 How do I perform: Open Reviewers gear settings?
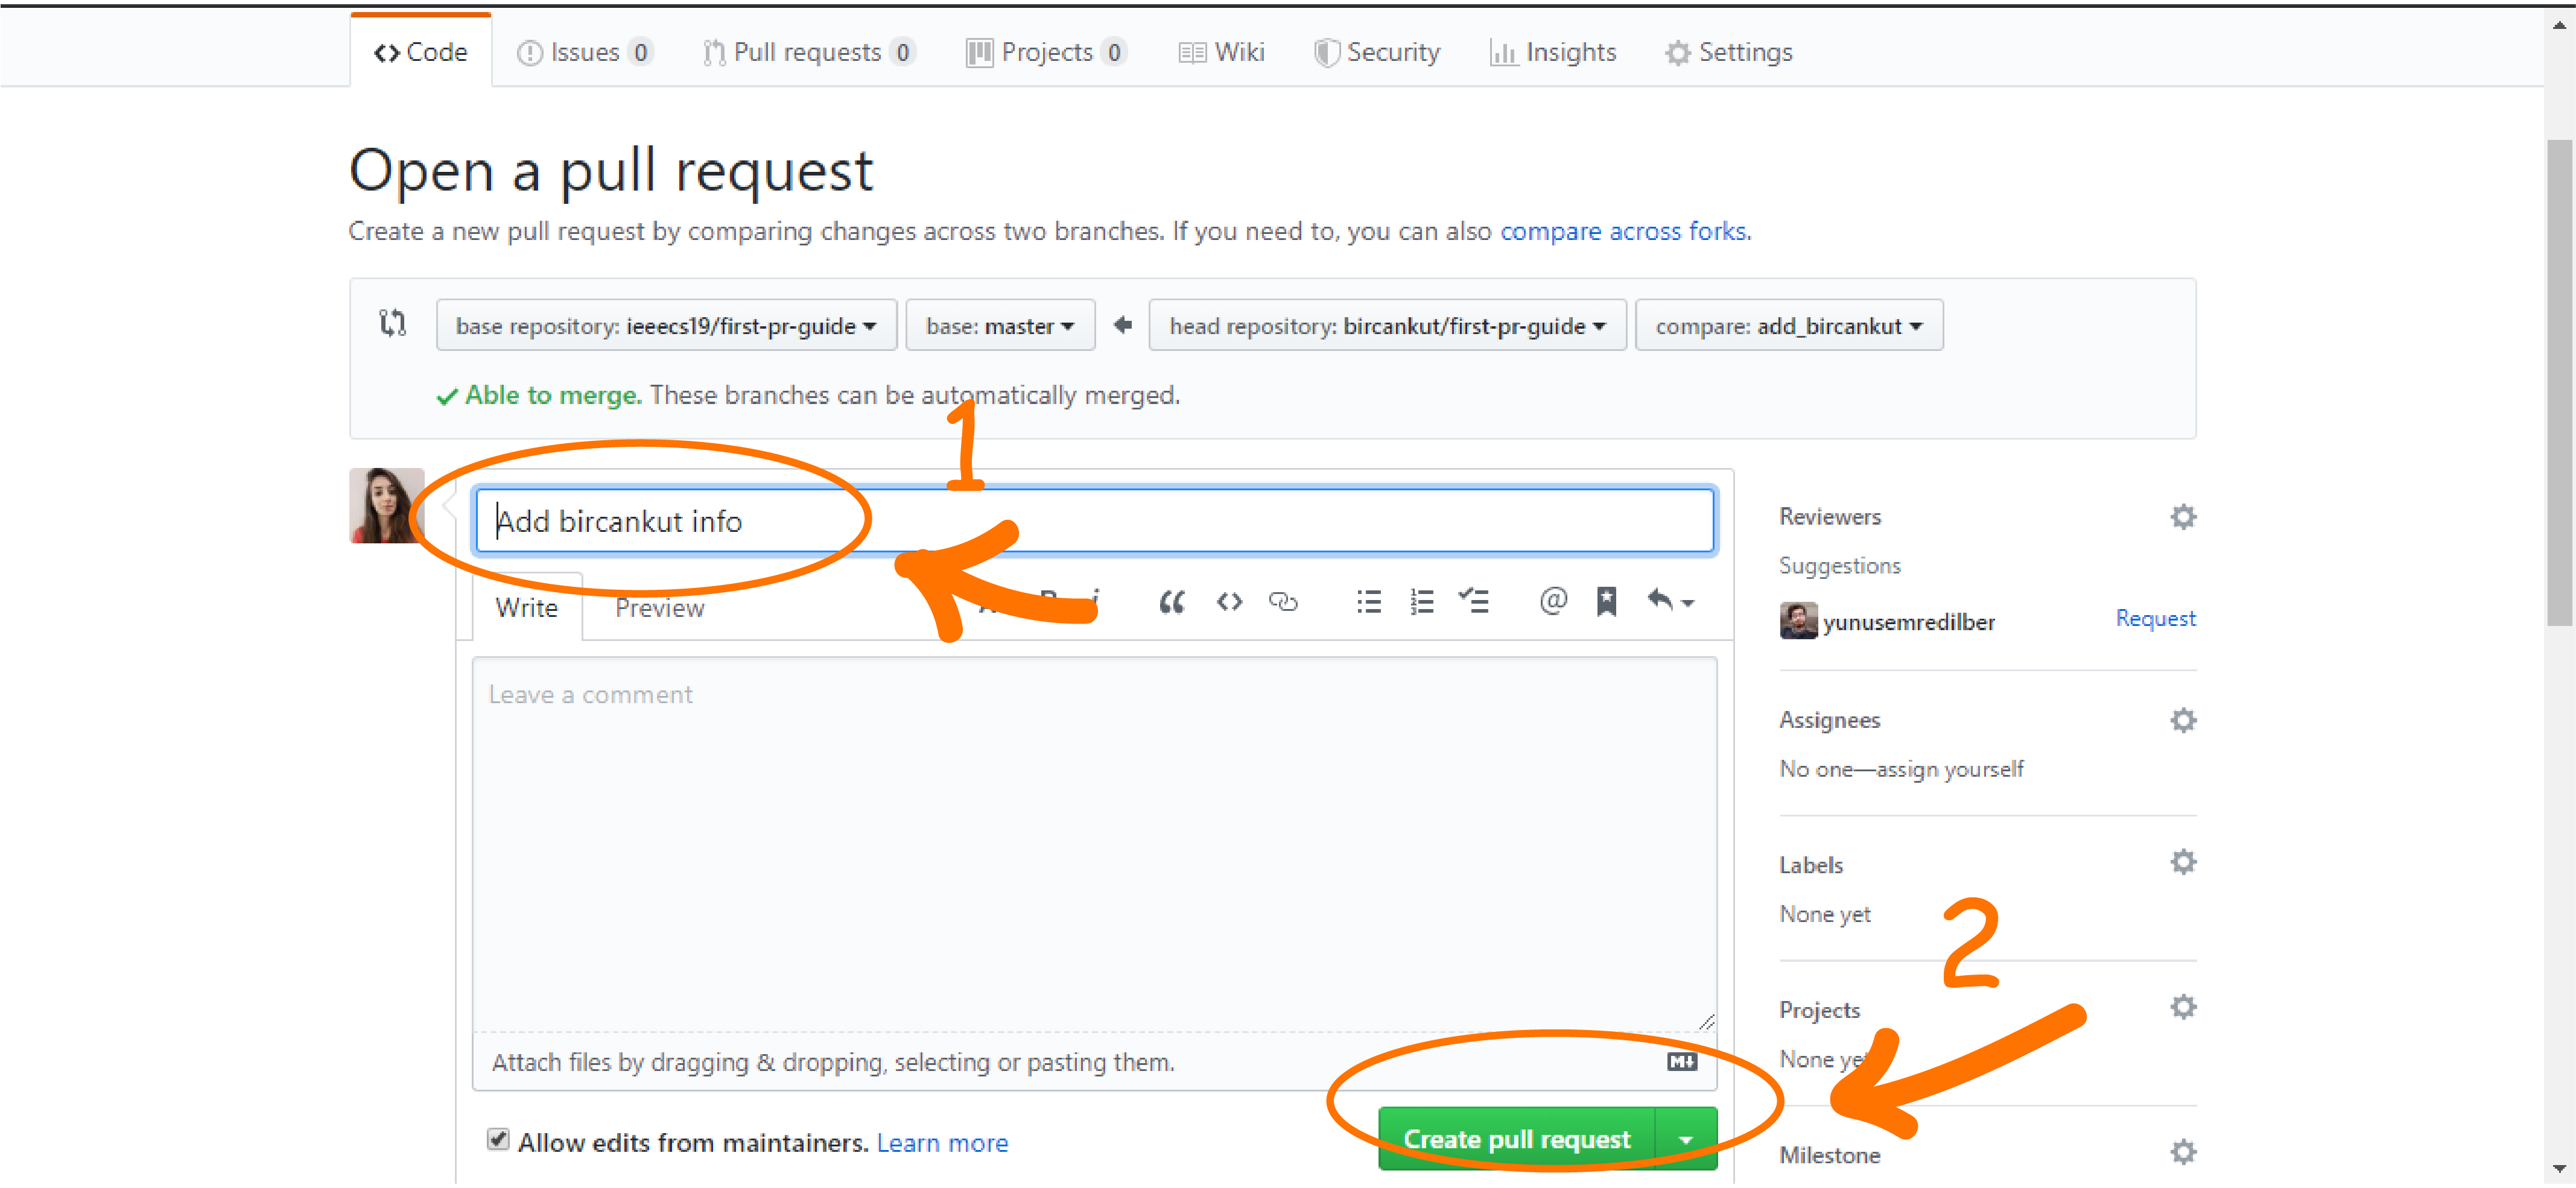2182,517
